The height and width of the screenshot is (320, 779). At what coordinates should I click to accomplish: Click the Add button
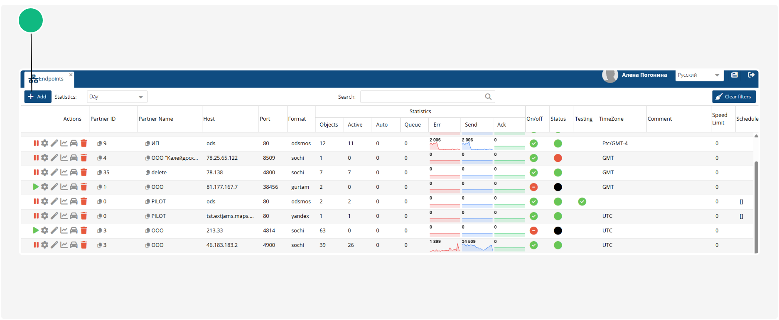click(x=38, y=97)
